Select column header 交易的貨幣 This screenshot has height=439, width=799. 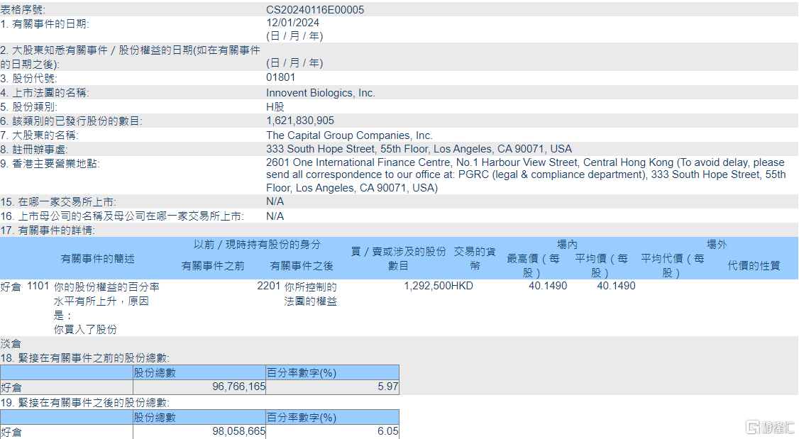pyautogui.click(x=475, y=258)
